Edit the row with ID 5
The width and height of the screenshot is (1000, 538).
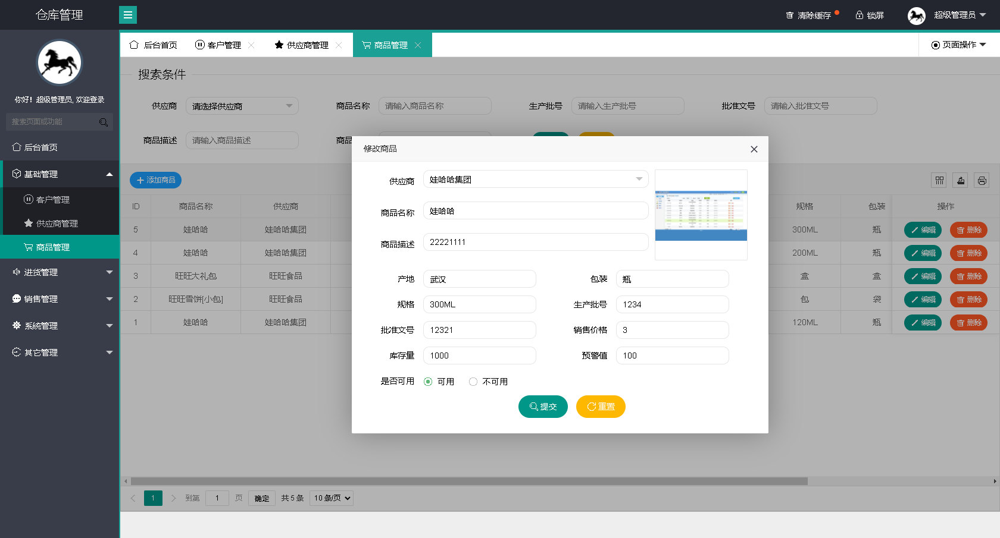(x=923, y=230)
